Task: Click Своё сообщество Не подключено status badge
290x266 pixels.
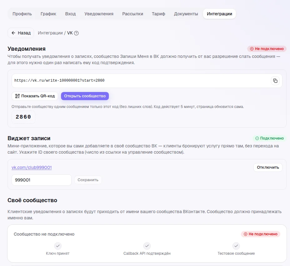Action: coord(260,234)
